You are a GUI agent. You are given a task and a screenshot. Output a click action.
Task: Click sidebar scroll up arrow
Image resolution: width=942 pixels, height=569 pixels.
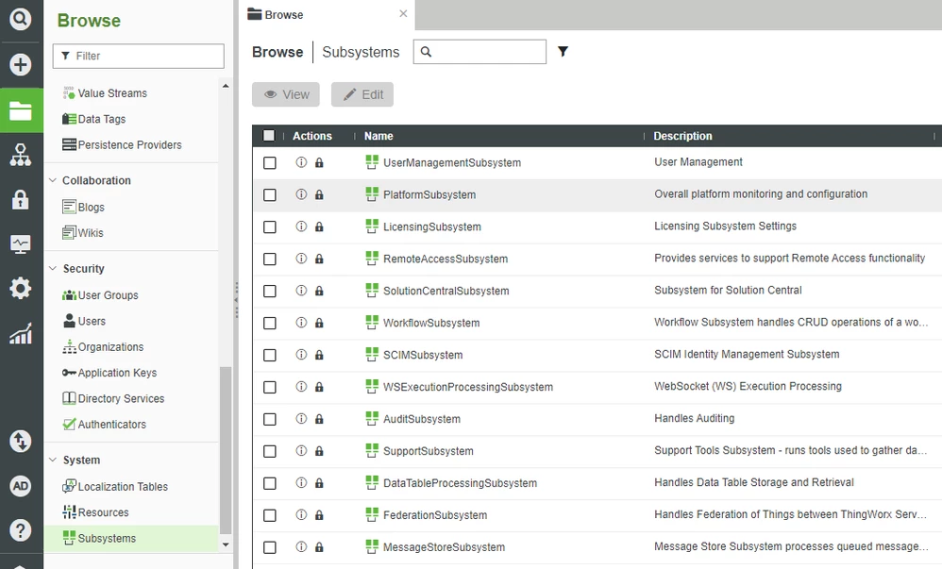(x=226, y=86)
